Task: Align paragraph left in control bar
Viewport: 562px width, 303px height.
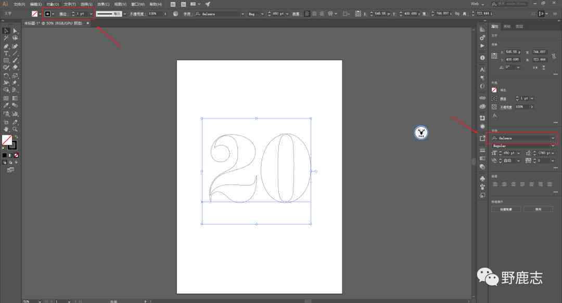Action: click(307, 14)
